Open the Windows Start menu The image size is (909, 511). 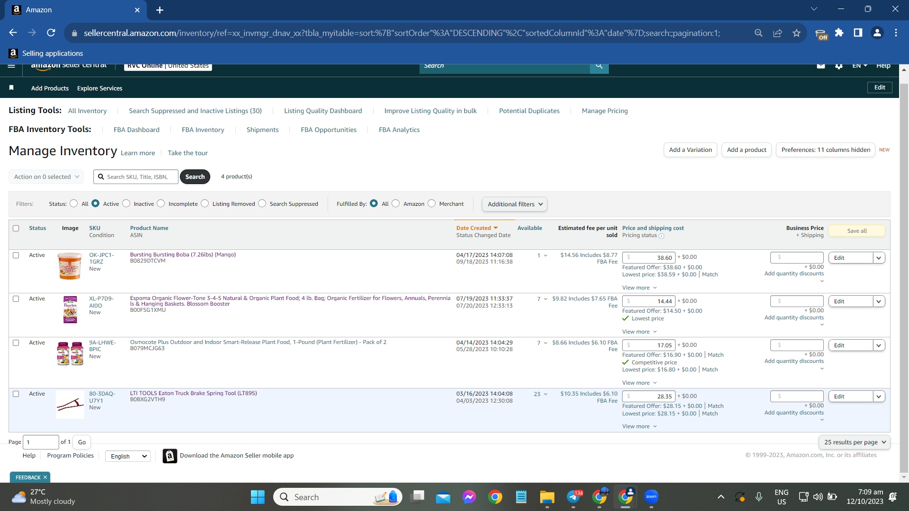pos(258,497)
